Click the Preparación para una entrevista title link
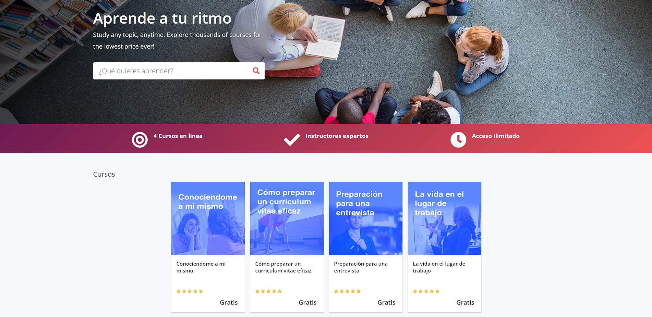The width and height of the screenshot is (652, 317). tap(361, 267)
